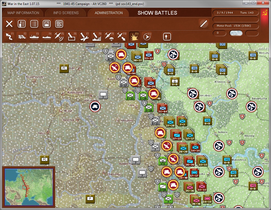Click the up-arrow collapse toolbar icon
The image size is (271, 210).
pyautogui.click(x=167, y=37)
